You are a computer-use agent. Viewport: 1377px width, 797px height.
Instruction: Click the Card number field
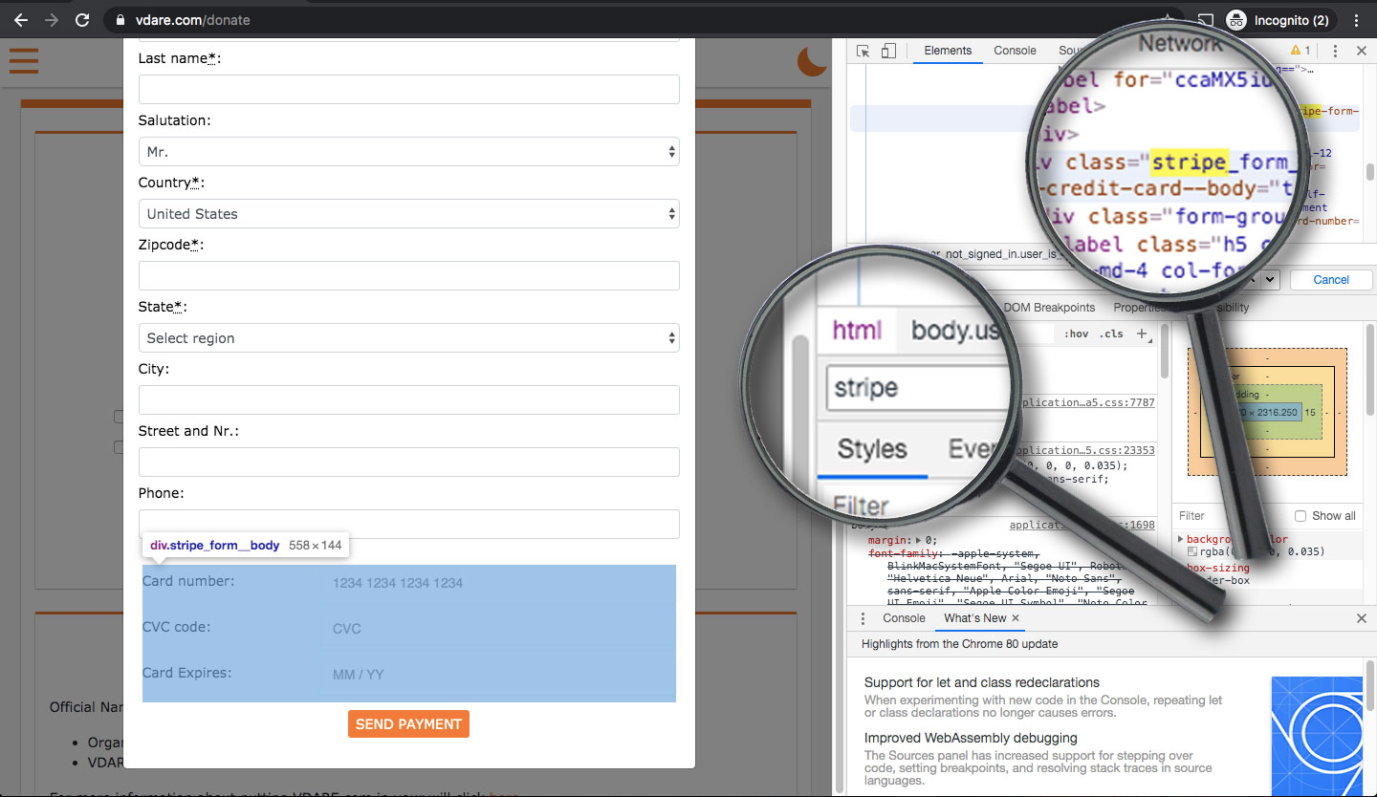click(497, 583)
